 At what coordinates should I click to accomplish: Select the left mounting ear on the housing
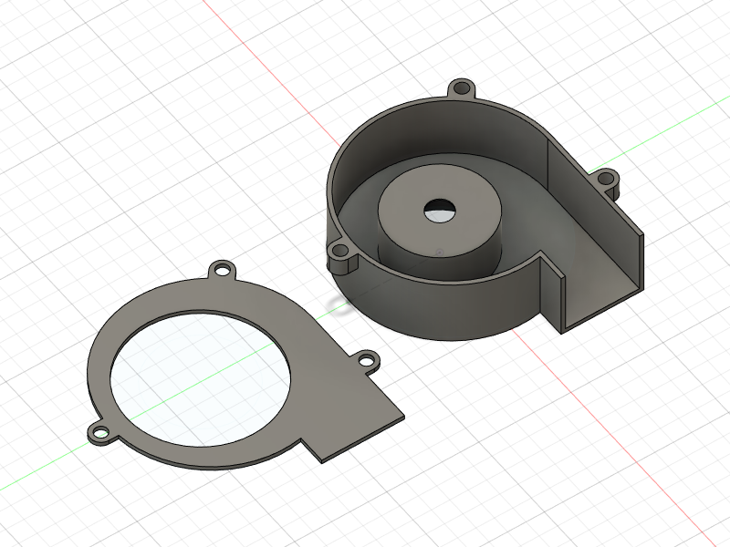coord(342,255)
